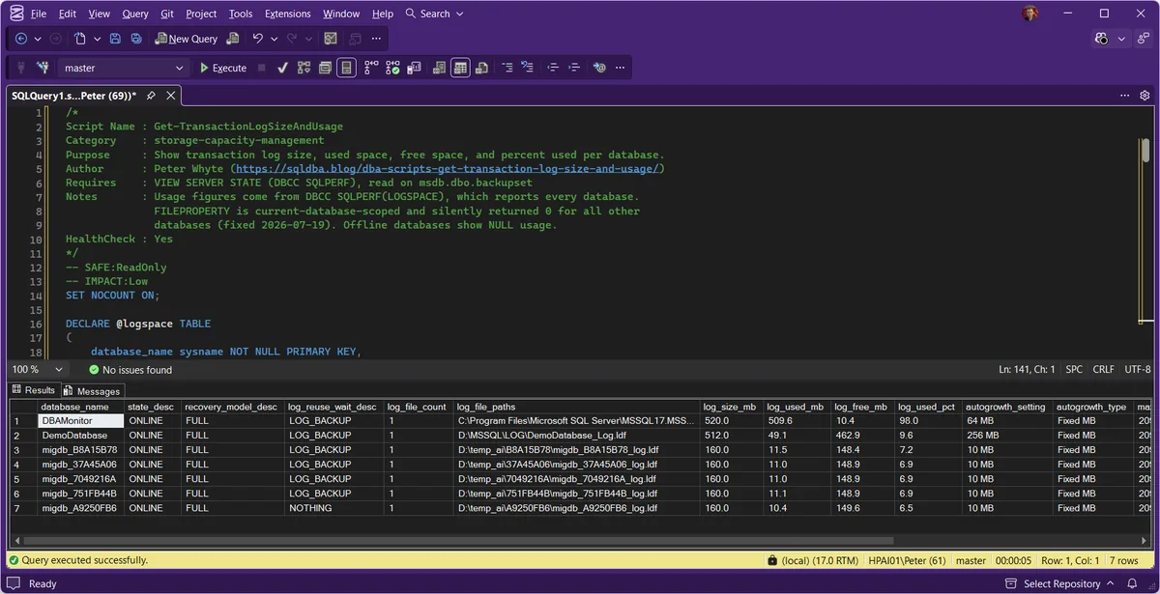
Task: Open the standard toolbar overflow dots
Action: pos(376,39)
